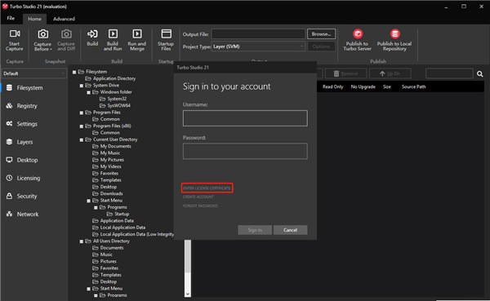Open the Startup Files tool

point(166,40)
